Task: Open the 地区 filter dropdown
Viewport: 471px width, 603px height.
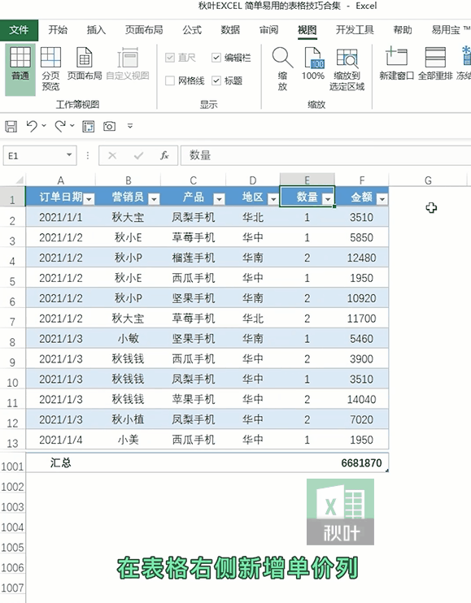Action: point(273,199)
